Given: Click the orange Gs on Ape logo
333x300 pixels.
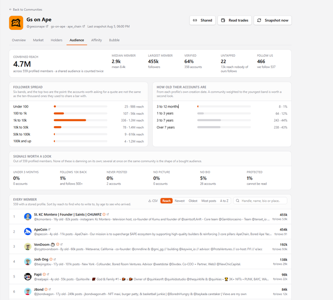Looking at the screenshot, I should pos(16,22).
